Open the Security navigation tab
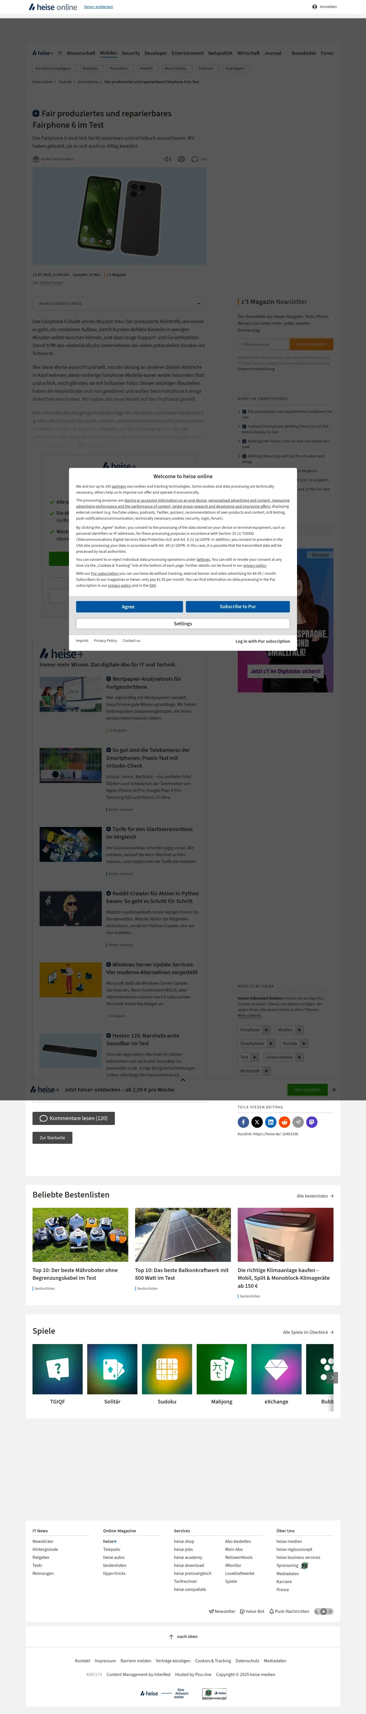The image size is (366, 1714). tap(131, 53)
